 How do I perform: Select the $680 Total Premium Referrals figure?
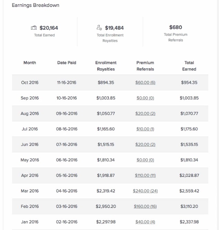176,27
